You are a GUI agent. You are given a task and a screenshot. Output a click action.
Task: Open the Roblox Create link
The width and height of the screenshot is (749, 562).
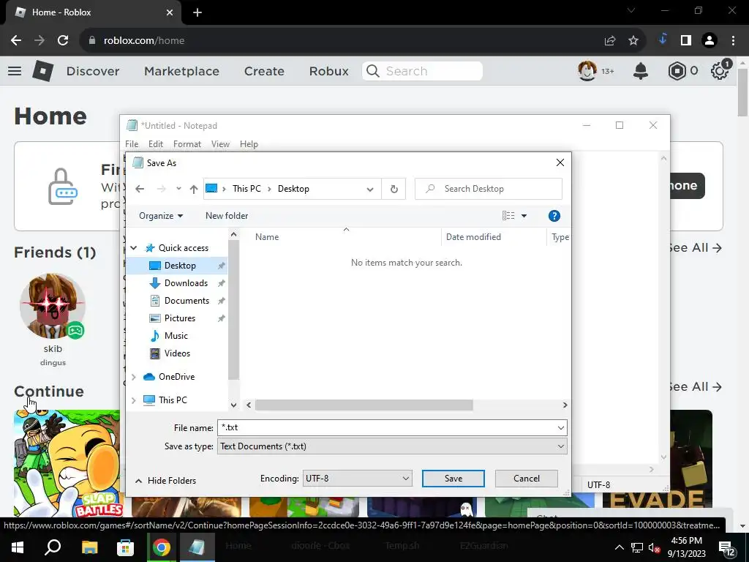click(x=264, y=71)
